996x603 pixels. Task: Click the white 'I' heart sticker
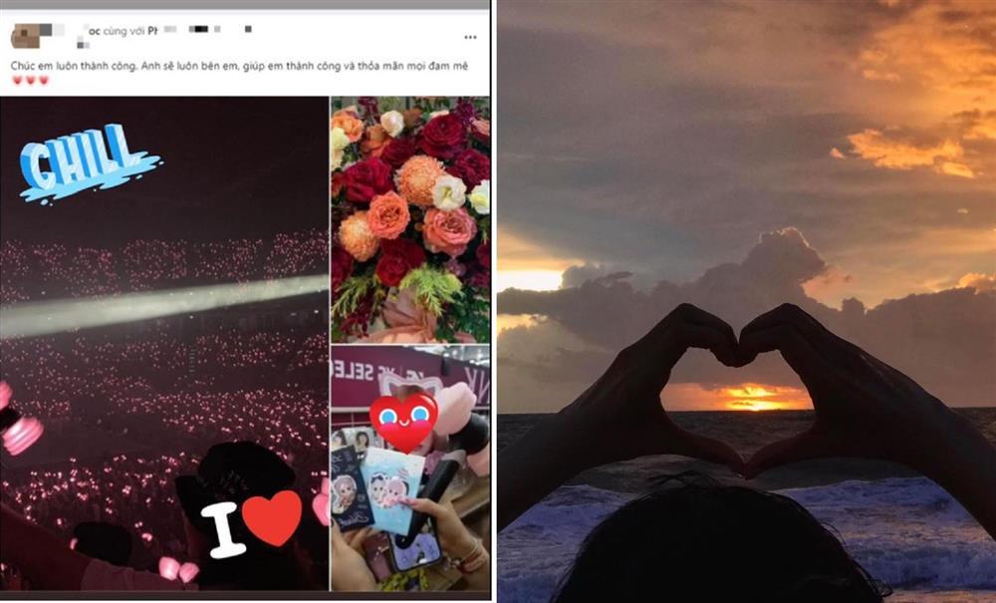(252, 523)
